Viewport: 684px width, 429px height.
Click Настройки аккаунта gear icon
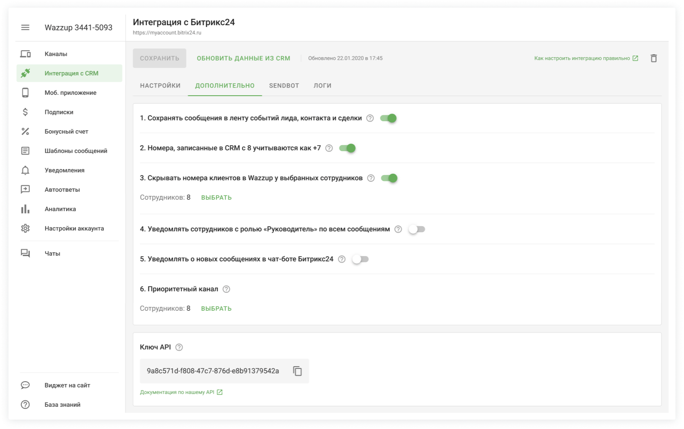(x=25, y=228)
